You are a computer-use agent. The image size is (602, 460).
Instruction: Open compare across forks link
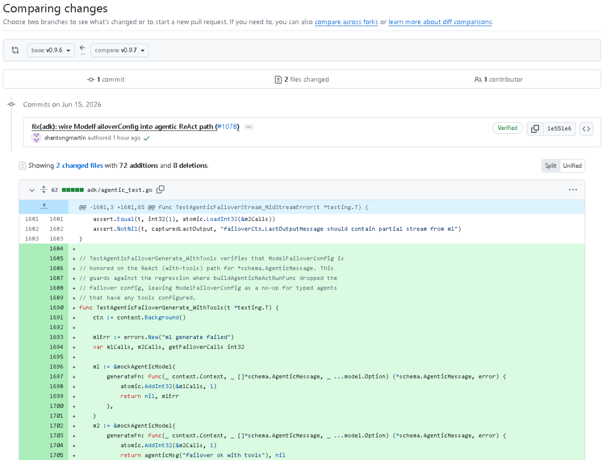(x=346, y=22)
